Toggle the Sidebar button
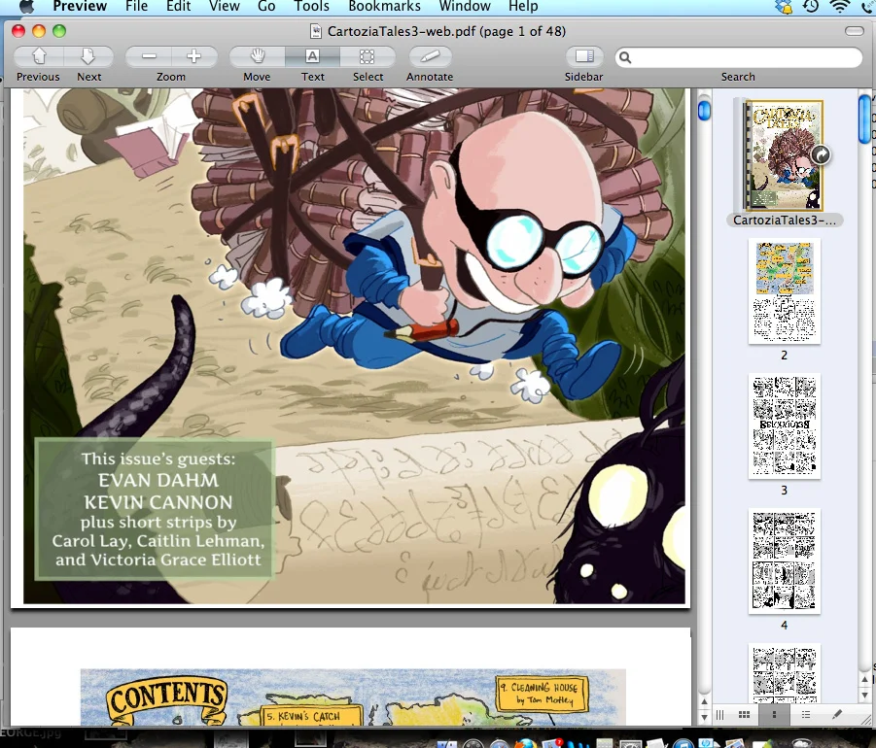 pos(584,56)
